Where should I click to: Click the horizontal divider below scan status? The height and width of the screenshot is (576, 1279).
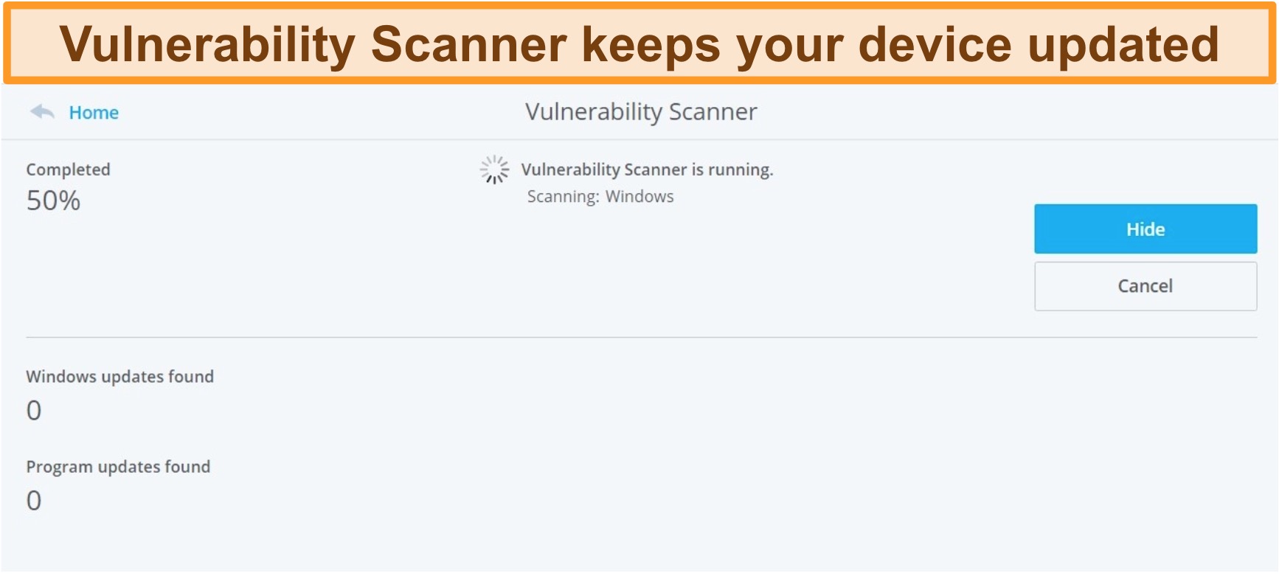pyautogui.click(x=641, y=338)
